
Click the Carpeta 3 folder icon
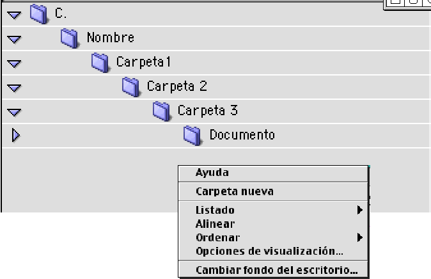click(161, 110)
